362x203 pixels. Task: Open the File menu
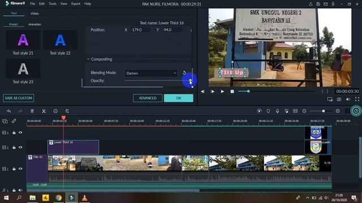33,4
